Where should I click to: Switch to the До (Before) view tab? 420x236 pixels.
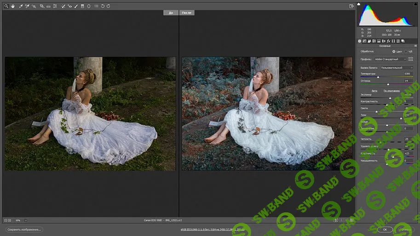click(x=171, y=12)
